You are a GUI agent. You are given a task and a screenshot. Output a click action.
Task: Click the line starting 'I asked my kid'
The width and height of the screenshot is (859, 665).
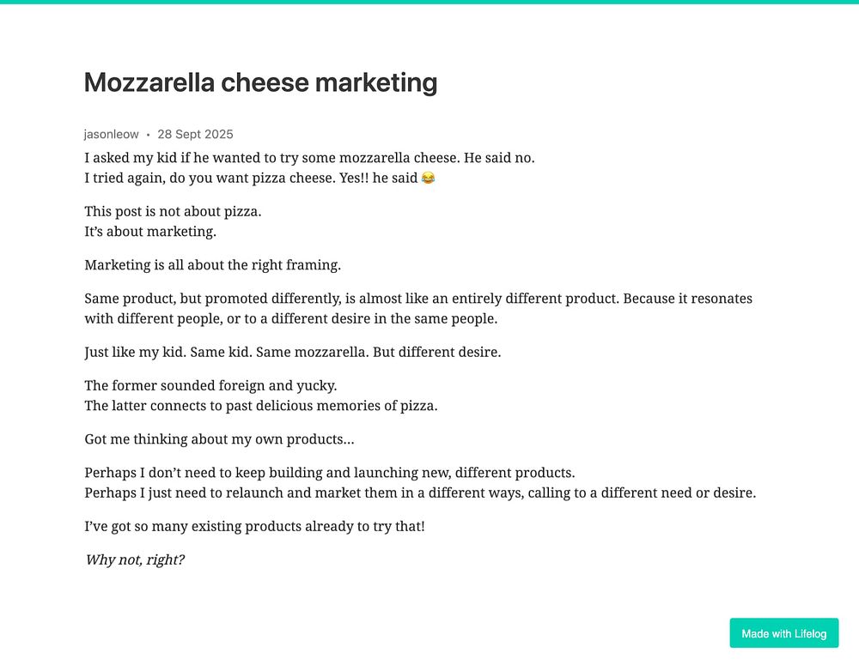pyautogui.click(x=309, y=158)
